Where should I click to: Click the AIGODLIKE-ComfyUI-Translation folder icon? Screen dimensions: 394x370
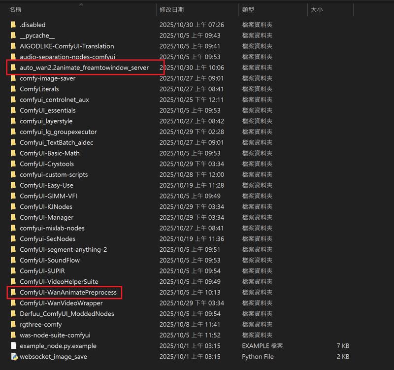[13, 46]
